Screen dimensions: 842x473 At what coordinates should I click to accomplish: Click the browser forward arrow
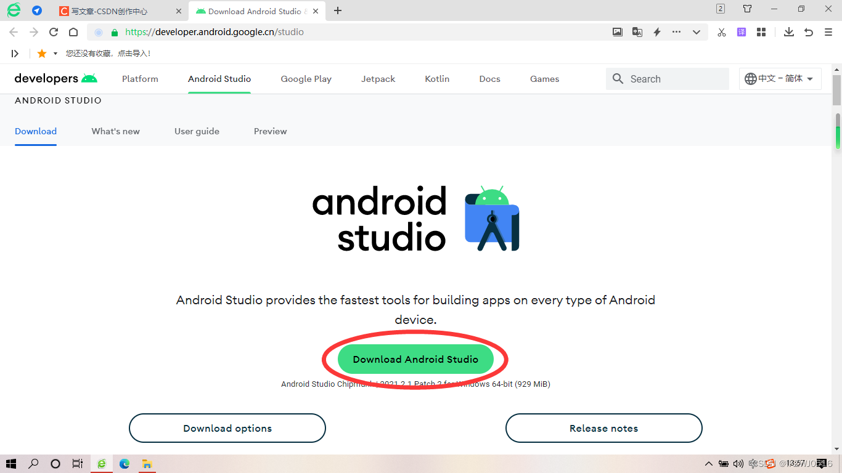point(34,32)
